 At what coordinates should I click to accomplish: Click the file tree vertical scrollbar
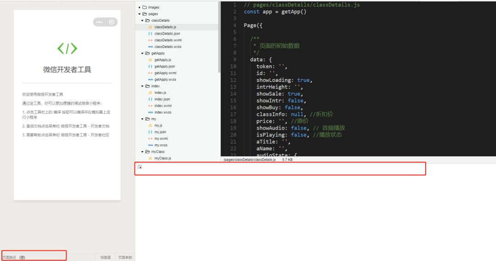[x=219, y=37]
